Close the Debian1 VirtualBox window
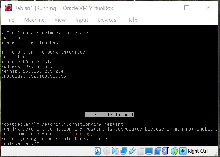Image resolution: width=220 pixels, height=157 pixels. [x=208, y=8]
